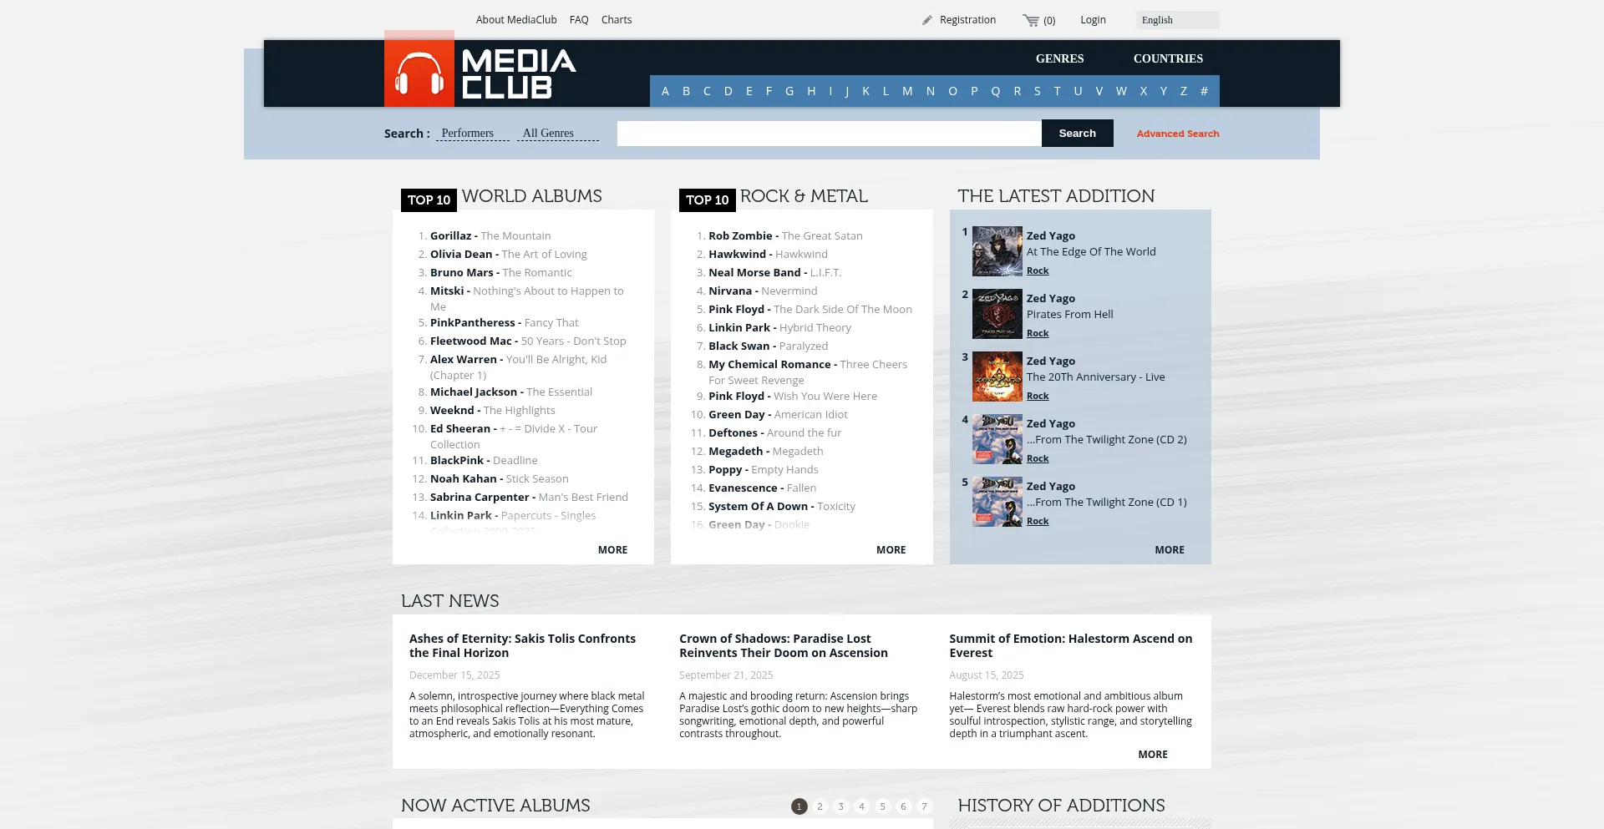This screenshot has width=1604, height=829.
Task: Open Michael Jackson - The Essential
Action: (x=511, y=392)
